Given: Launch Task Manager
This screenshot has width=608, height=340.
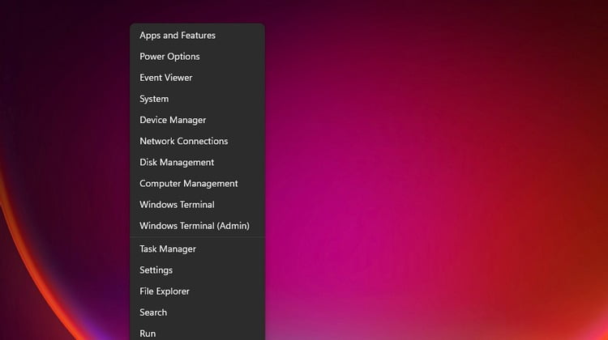Looking at the screenshot, I should [197, 249].
